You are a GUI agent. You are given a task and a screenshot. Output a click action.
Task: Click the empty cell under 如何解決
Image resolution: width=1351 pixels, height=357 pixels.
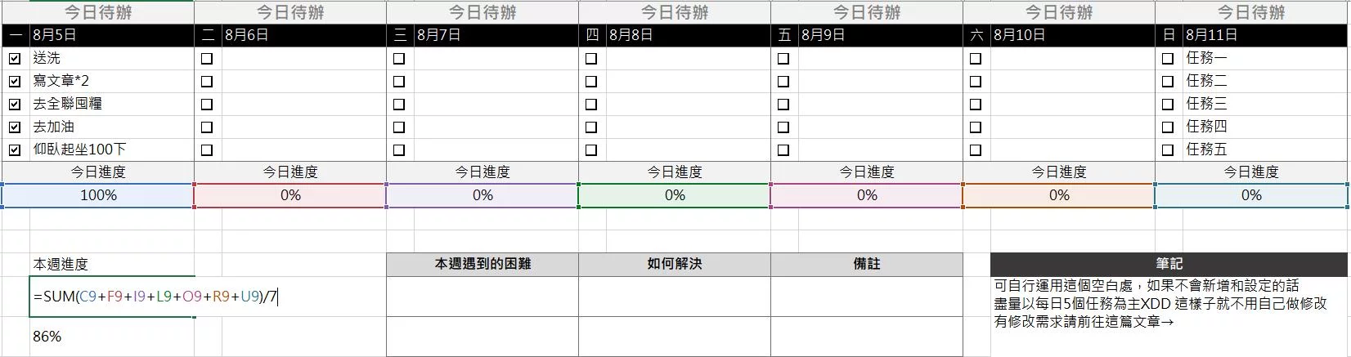675,297
